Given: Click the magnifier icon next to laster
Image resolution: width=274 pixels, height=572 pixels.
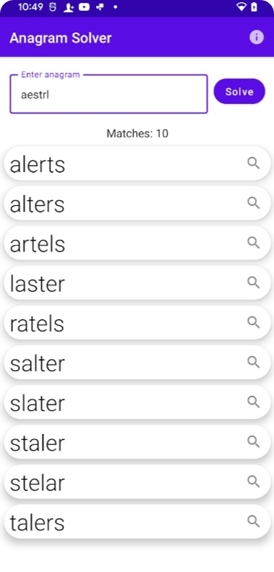Looking at the screenshot, I should (x=254, y=282).
